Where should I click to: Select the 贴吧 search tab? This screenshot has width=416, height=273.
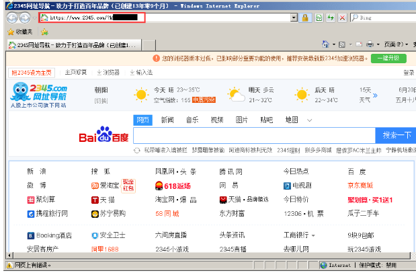pos(266,120)
